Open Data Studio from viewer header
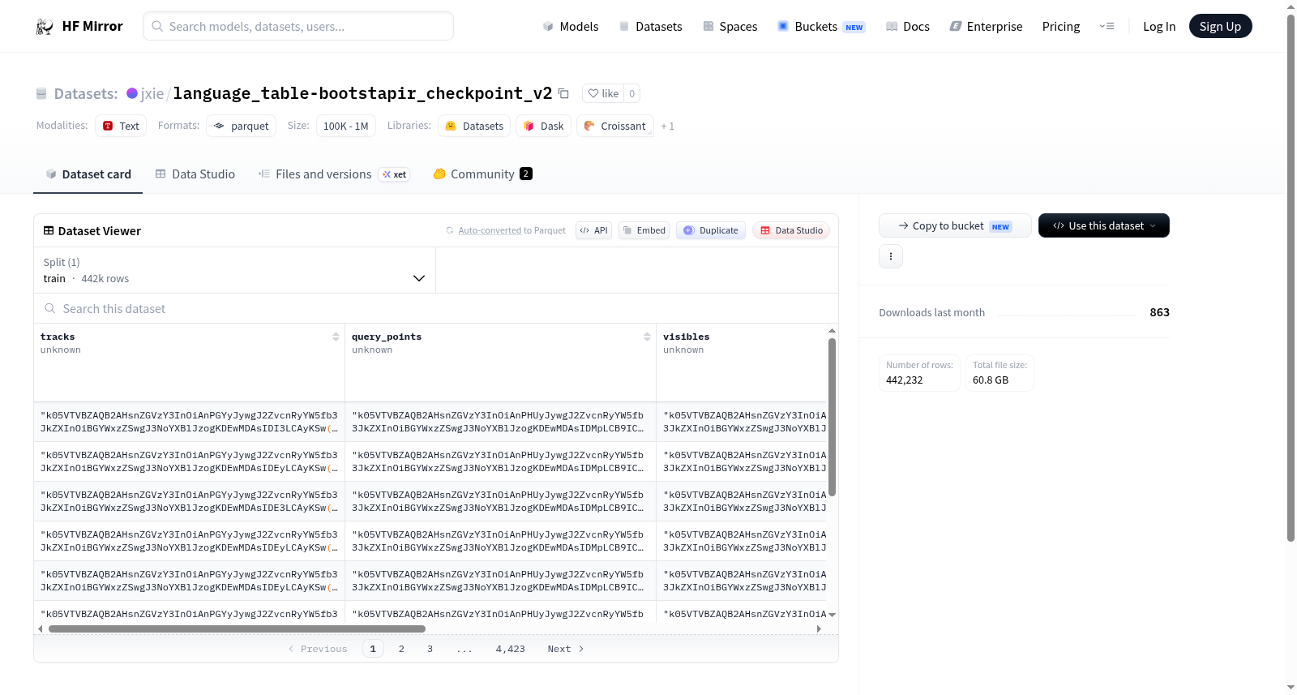The width and height of the screenshot is (1297, 695). pyautogui.click(x=791, y=230)
